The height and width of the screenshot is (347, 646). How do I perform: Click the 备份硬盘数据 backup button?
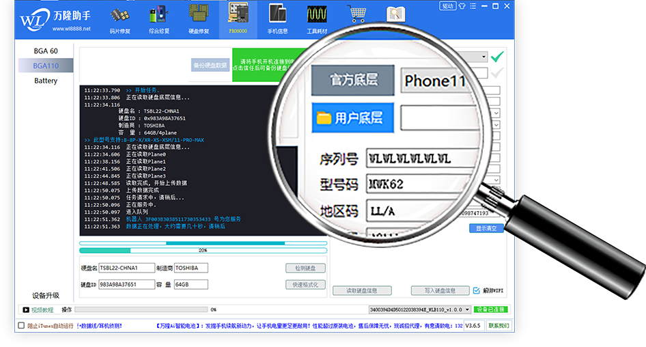point(210,65)
